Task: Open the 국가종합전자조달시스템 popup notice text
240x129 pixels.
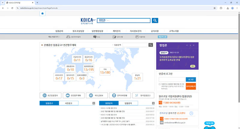Action: [177, 58]
